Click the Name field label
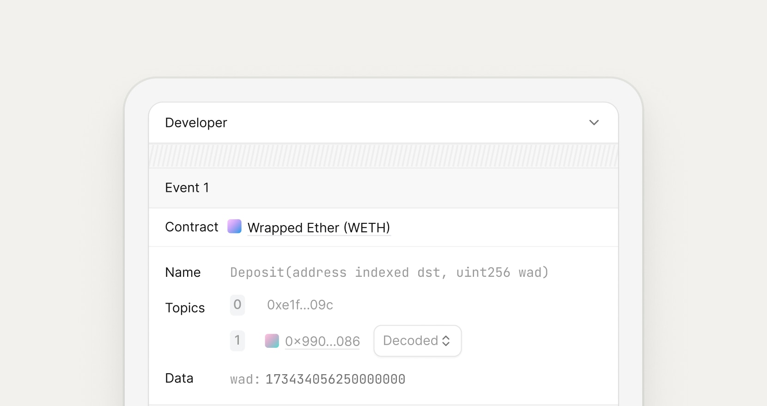The width and height of the screenshot is (767, 406). [183, 273]
